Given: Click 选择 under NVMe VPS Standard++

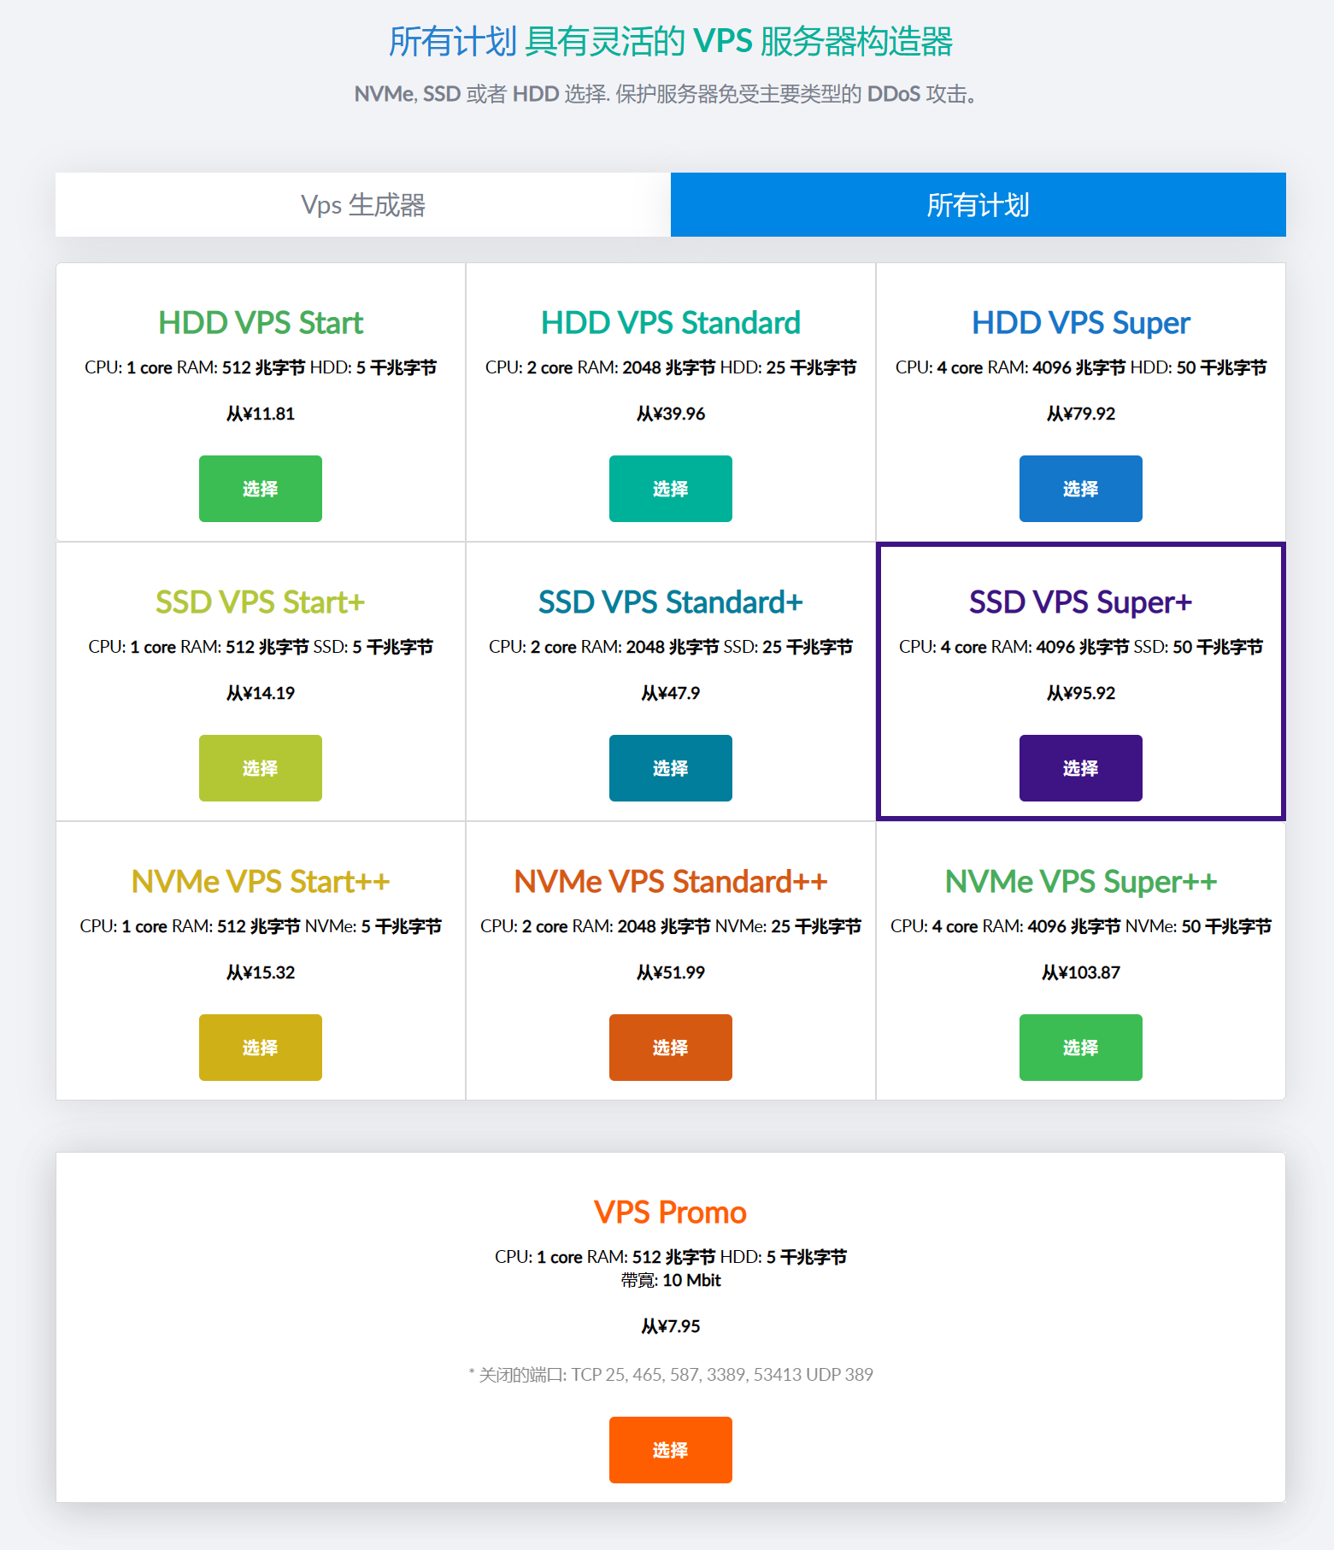Looking at the screenshot, I should pyautogui.click(x=671, y=1048).
